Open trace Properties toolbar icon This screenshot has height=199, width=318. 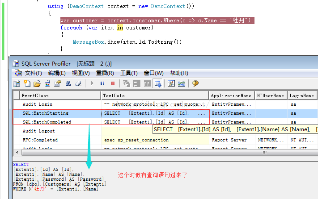pos(58,83)
